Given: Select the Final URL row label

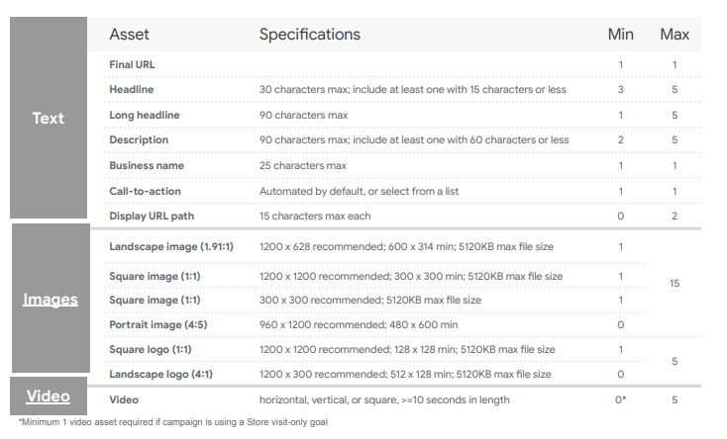Looking at the screenshot, I should (x=132, y=65).
